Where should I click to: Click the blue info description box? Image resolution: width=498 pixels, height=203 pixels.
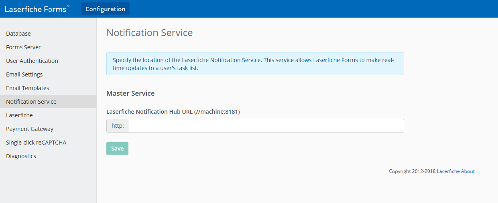pos(255,64)
